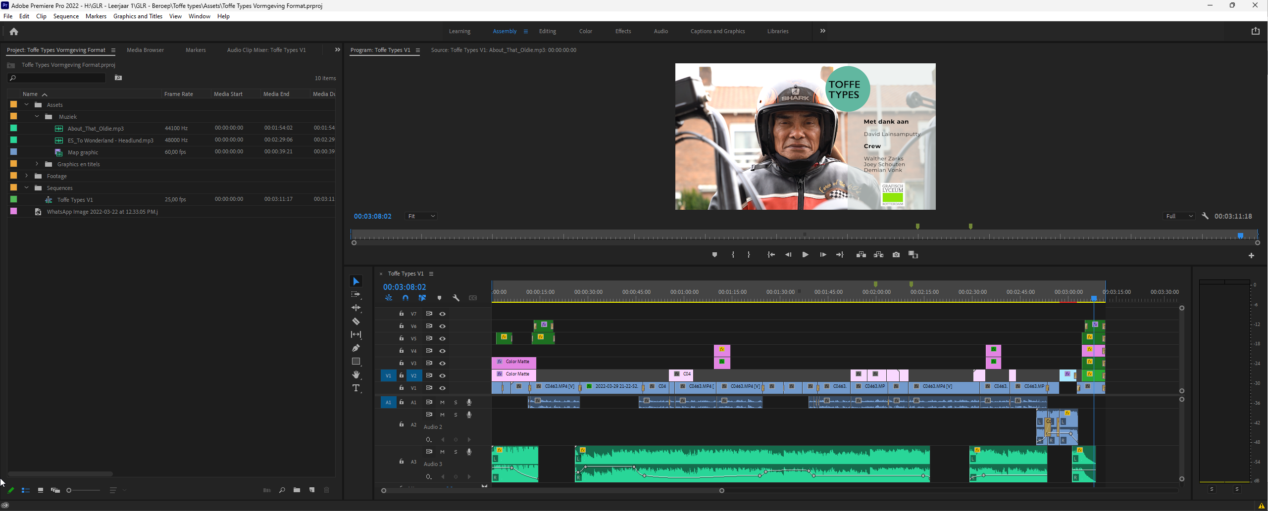Mute audio track A1
This screenshot has height=511, width=1268.
(x=442, y=402)
